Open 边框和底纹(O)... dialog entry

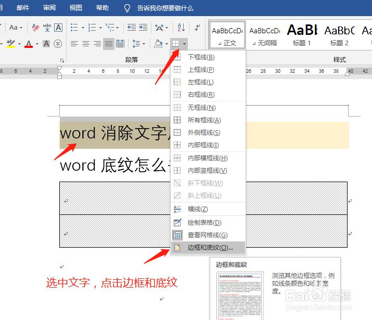(x=208, y=248)
